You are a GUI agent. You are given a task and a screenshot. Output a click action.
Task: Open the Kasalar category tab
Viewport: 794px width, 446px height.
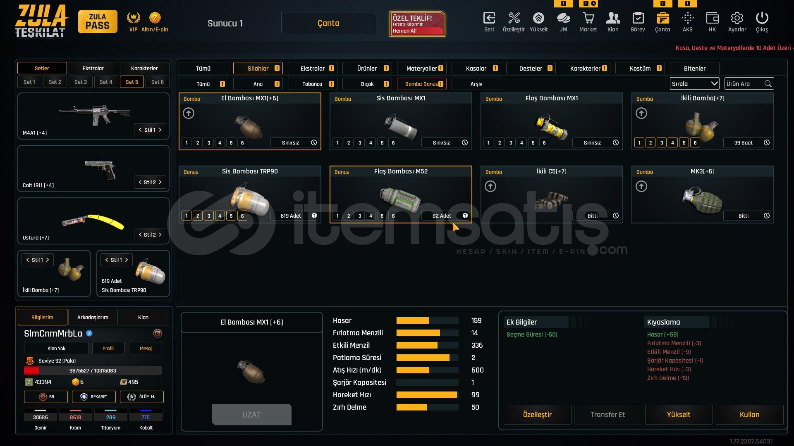tap(476, 68)
